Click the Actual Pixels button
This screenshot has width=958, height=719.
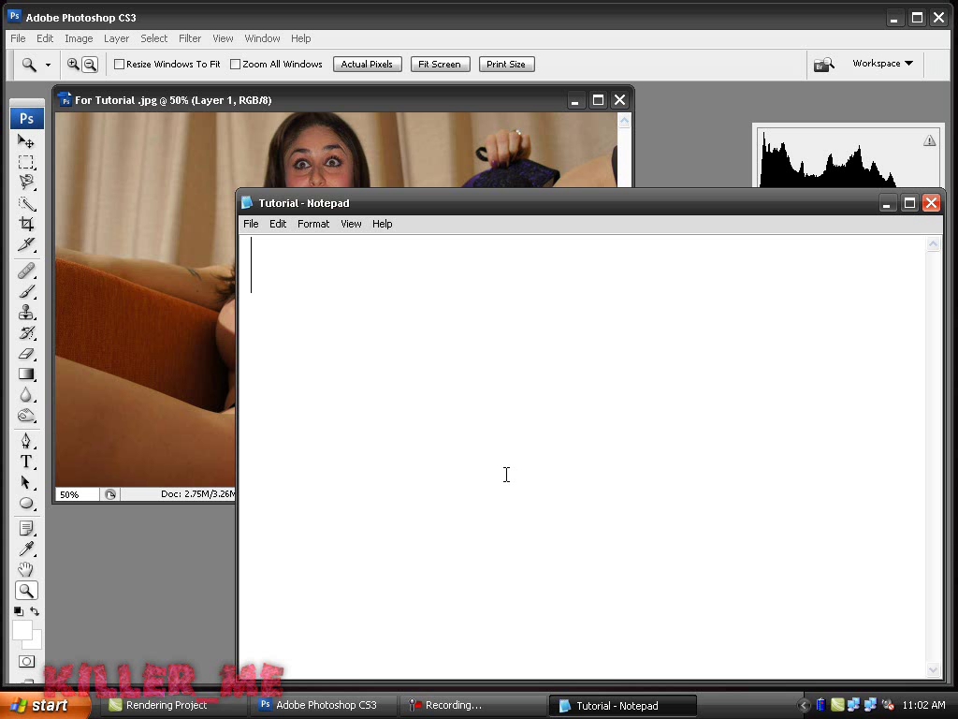(x=367, y=65)
